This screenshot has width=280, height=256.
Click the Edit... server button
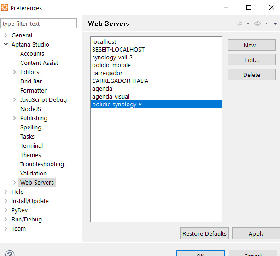point(251,60)
